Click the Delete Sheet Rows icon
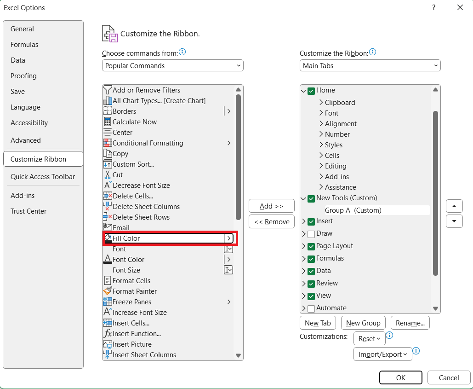 coord(108,217)
